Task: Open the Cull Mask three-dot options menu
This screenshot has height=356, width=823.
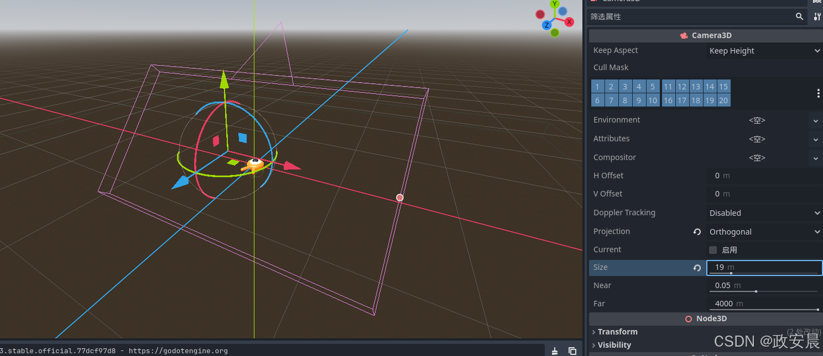Action: click(x=819, y=94)
